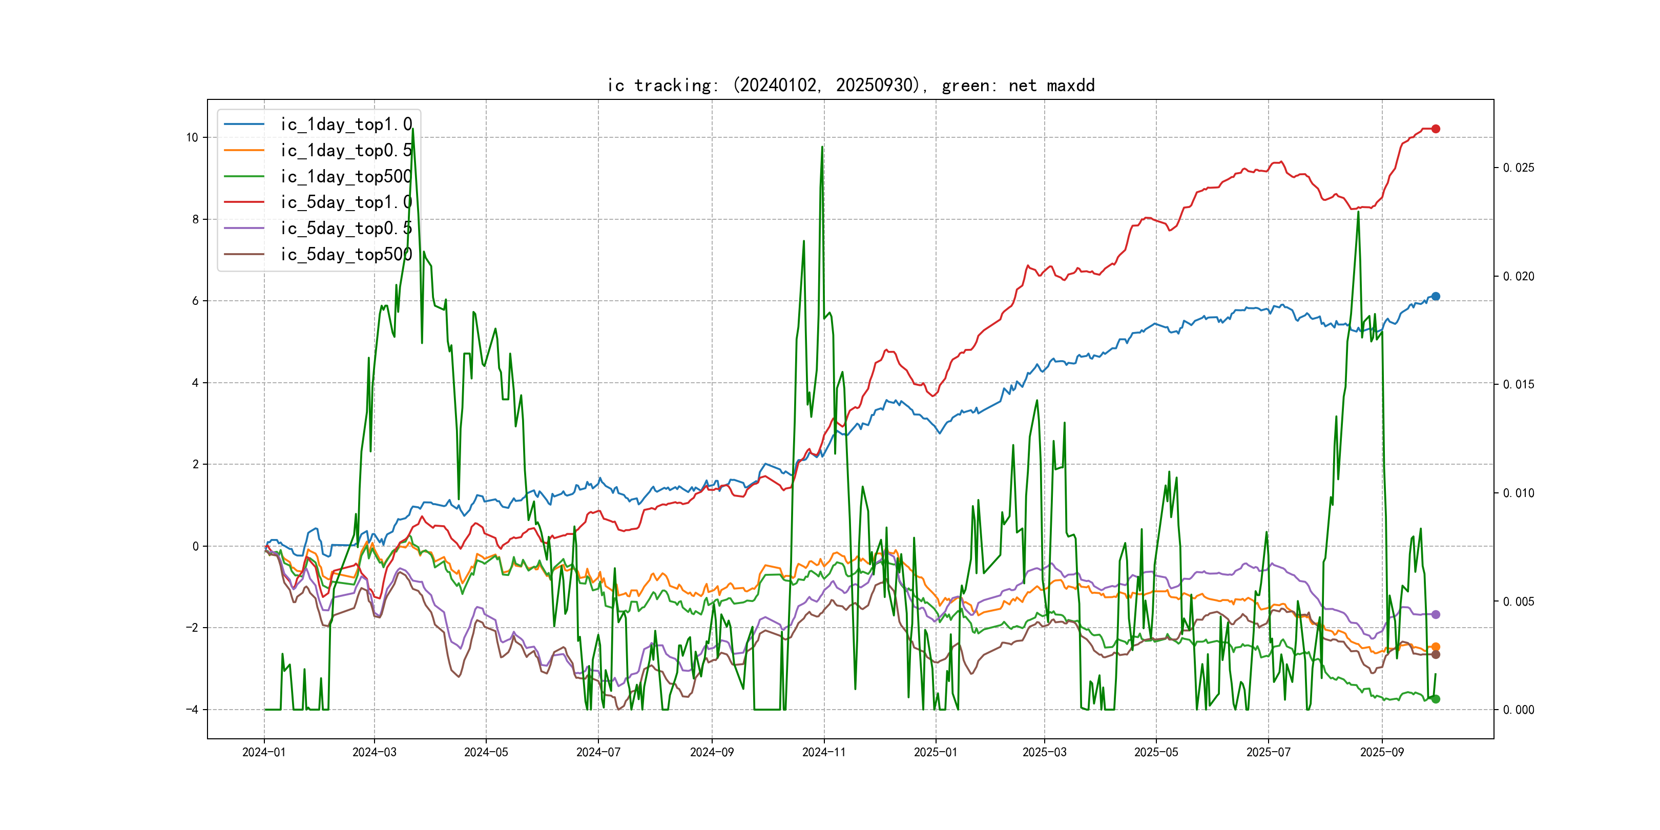Click the 10 left axis label
Viewport: 1660px width, 830px height.
click(192, 137)
